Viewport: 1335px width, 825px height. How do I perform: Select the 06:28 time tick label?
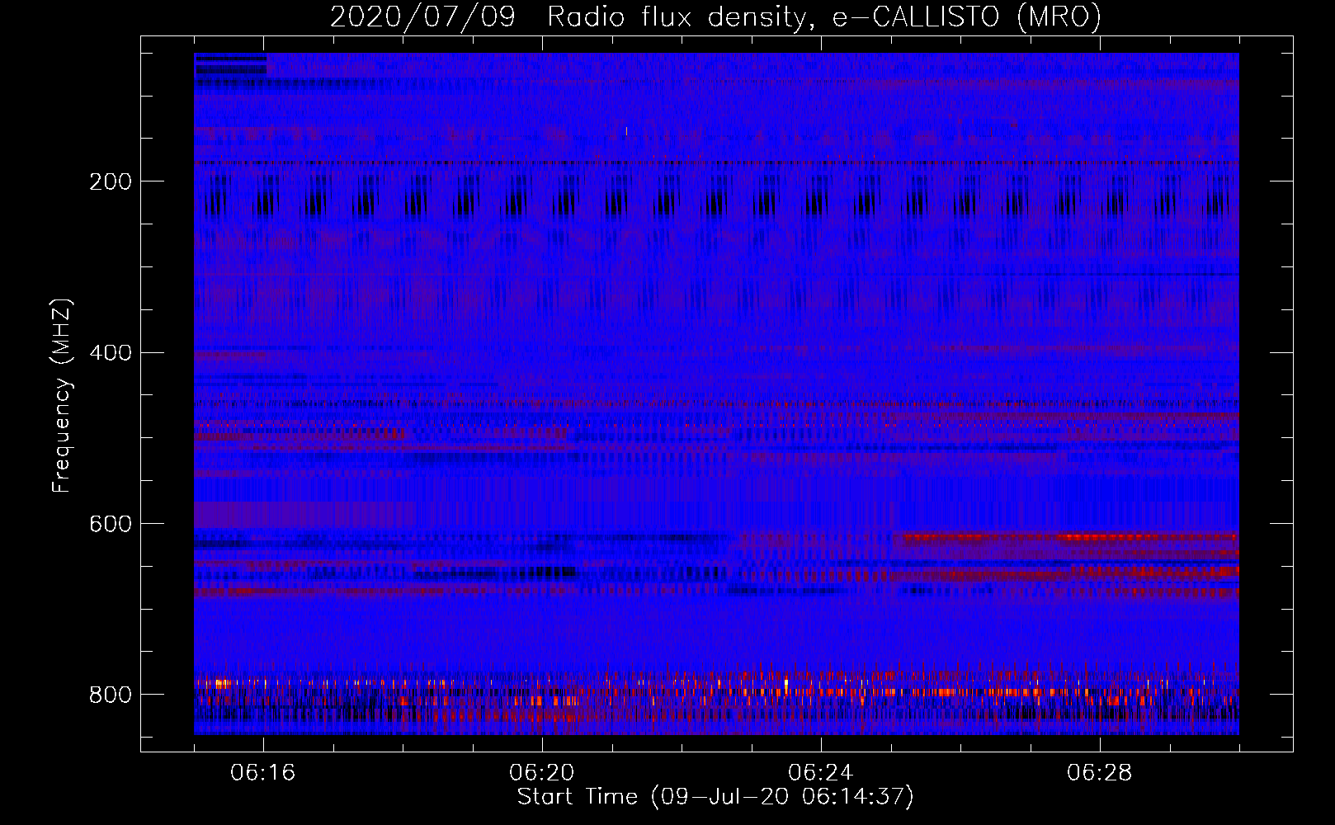pyautogui.click(x=1100, y=773)
